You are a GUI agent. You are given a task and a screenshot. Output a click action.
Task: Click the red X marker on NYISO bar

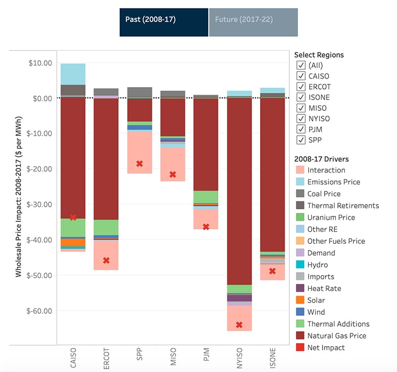[239, 325]
